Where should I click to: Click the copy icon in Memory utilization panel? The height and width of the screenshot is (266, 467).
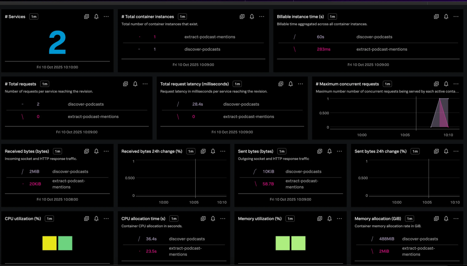(320, 219)
